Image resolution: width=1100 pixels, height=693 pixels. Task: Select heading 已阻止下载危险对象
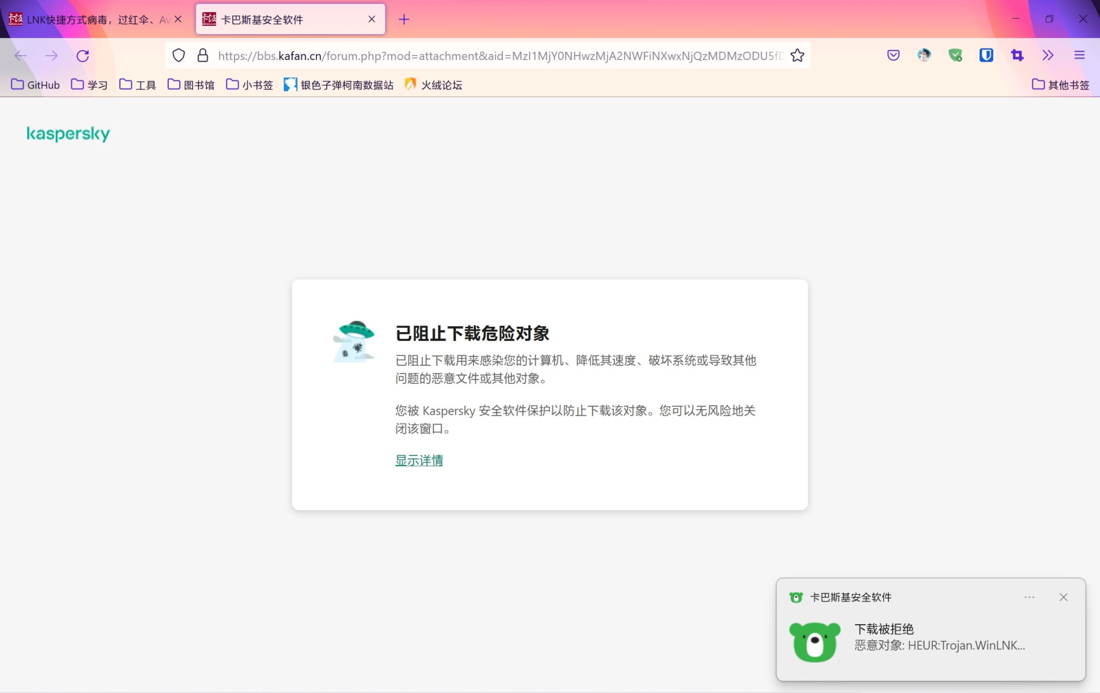coord(472,333)
